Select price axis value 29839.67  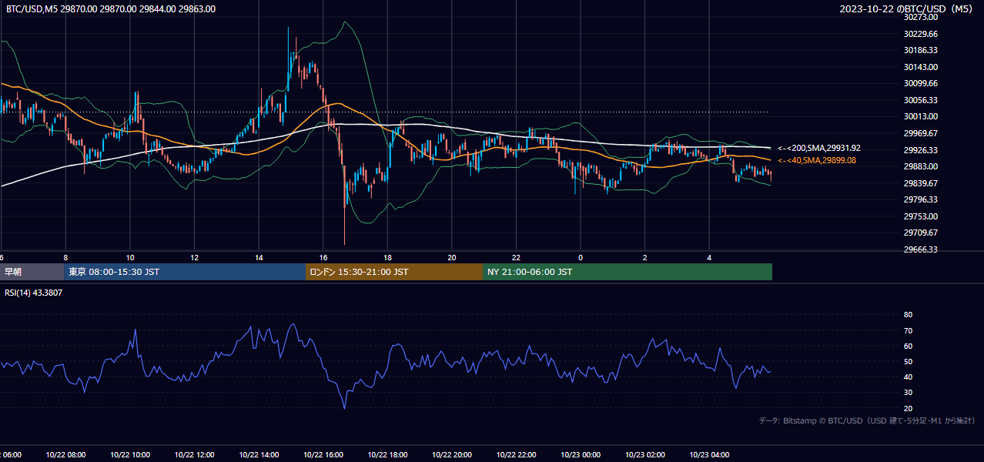point(921,183)
